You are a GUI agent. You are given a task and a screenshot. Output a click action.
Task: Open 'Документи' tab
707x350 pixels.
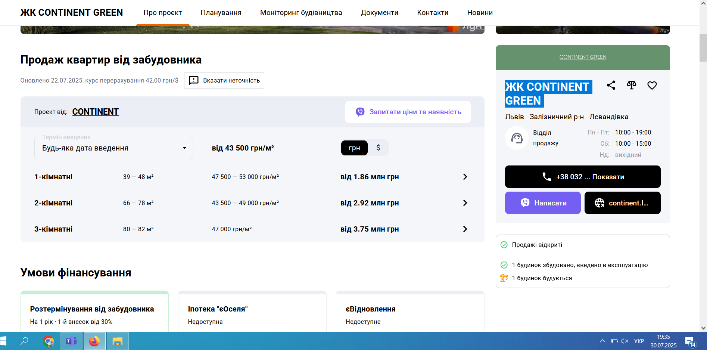tap(380, 13)
